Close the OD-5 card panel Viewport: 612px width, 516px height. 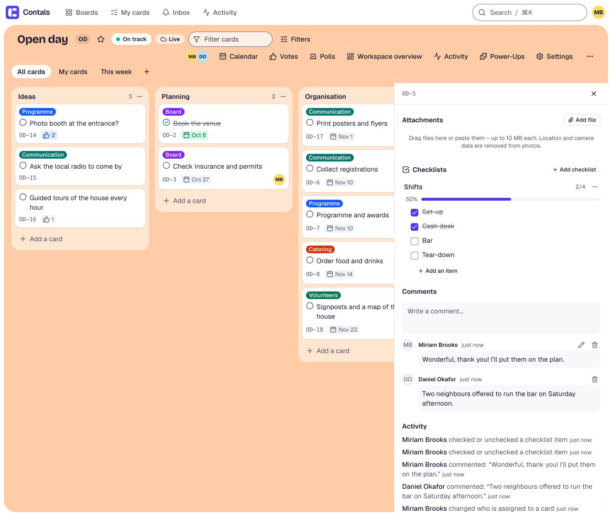[x=594, y=94]
